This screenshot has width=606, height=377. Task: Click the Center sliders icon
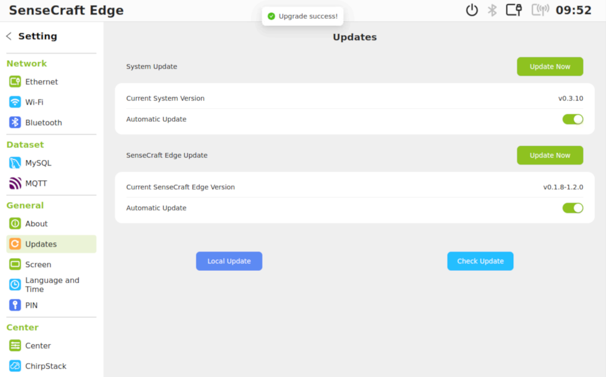click(15, 345)
